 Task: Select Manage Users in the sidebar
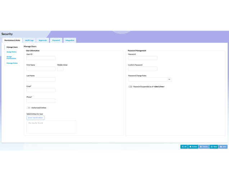point(12,47)
